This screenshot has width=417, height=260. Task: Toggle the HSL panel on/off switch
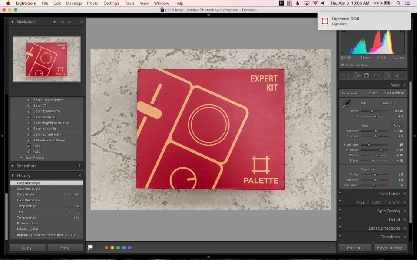[340, 201]
